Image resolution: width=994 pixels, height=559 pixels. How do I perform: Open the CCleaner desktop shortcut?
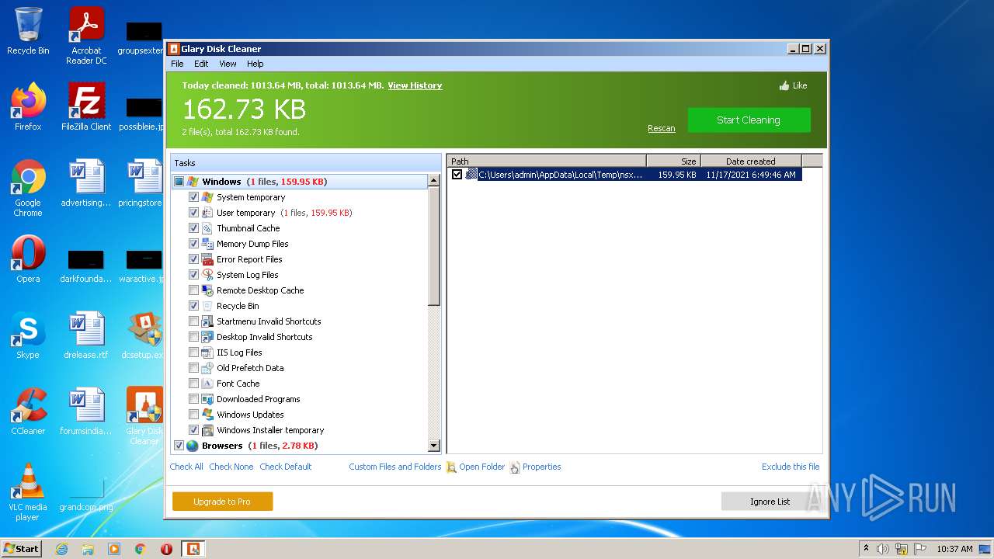point(28,411)
